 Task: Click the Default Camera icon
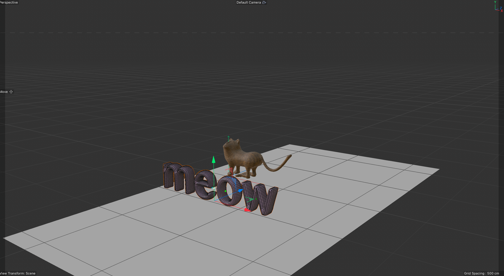tap(264, 3)
